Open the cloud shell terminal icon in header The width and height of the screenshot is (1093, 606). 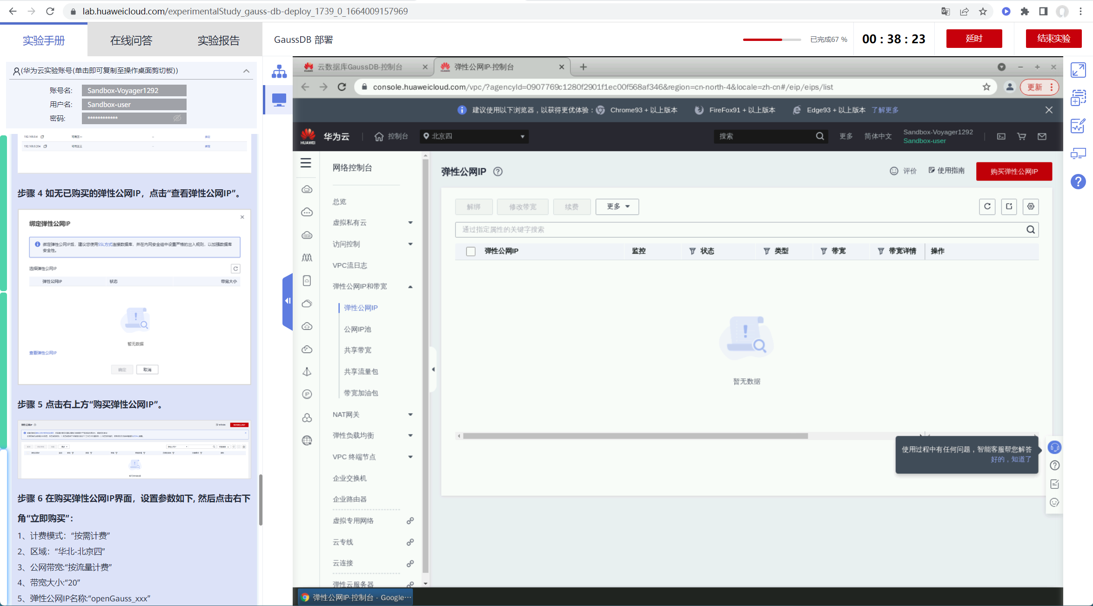pos(1001,136)
